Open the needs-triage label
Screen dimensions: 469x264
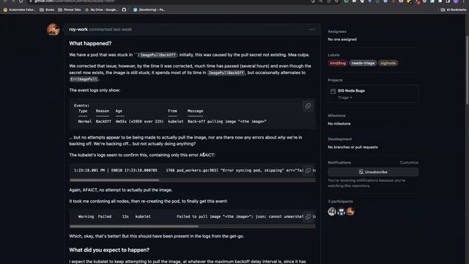363,63
